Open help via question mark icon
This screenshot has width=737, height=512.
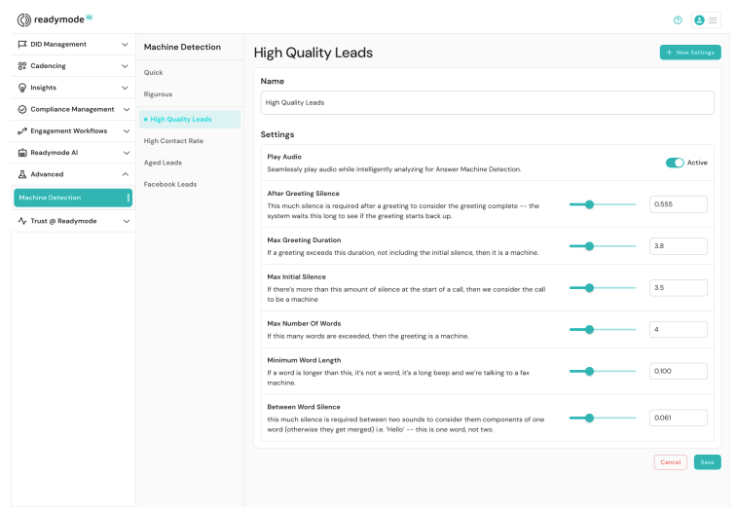tap(678, 19)
